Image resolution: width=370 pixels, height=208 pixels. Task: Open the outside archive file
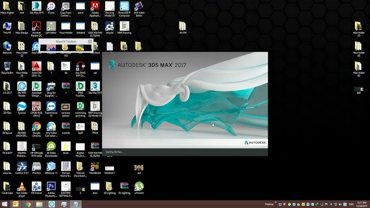coord(66,128)
